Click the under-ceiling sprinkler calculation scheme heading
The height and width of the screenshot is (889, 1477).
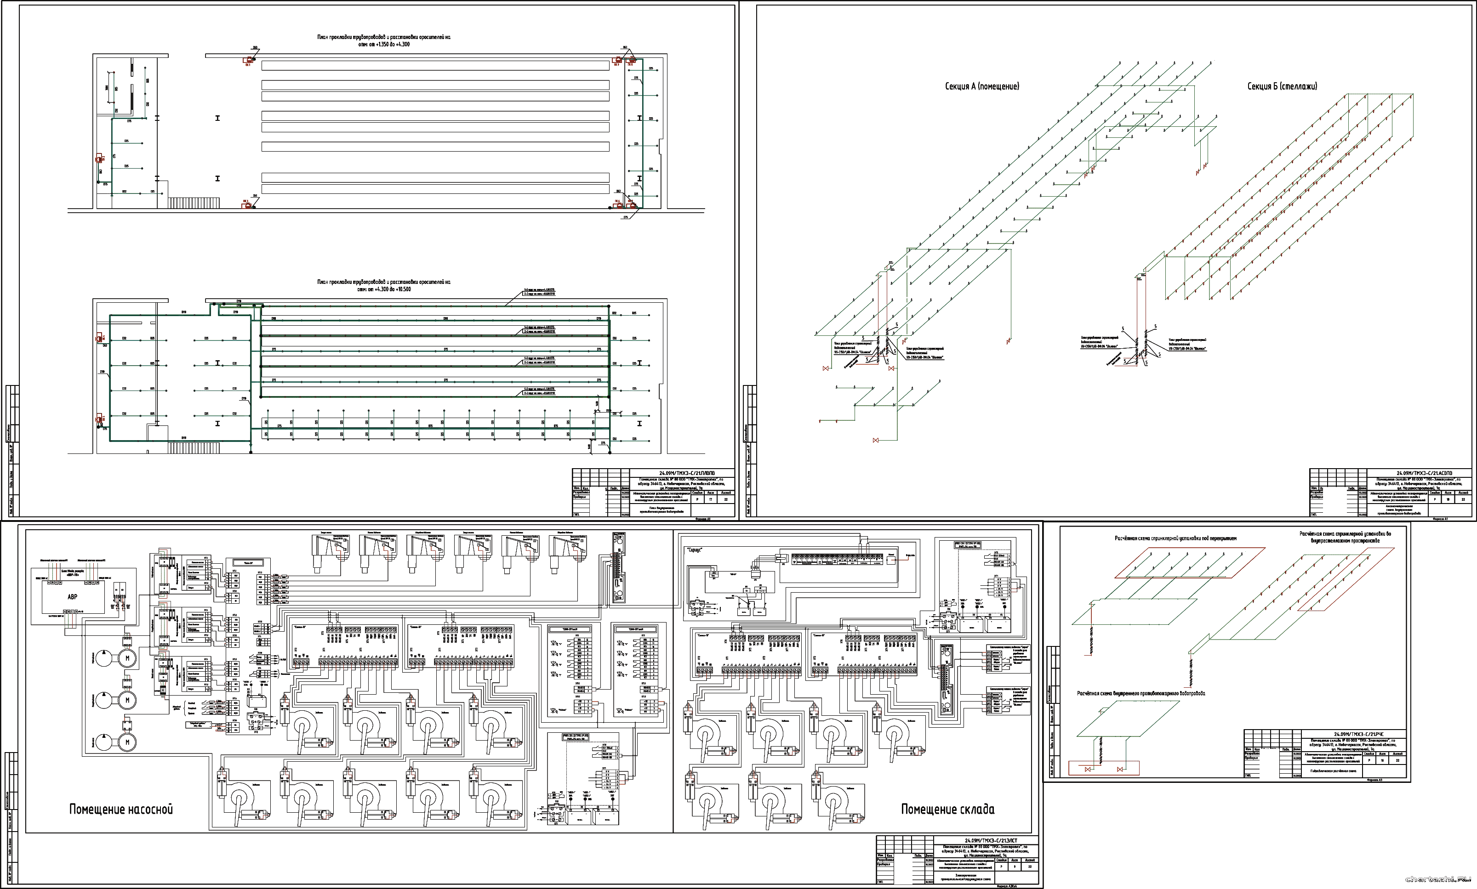pos(1175,538)
